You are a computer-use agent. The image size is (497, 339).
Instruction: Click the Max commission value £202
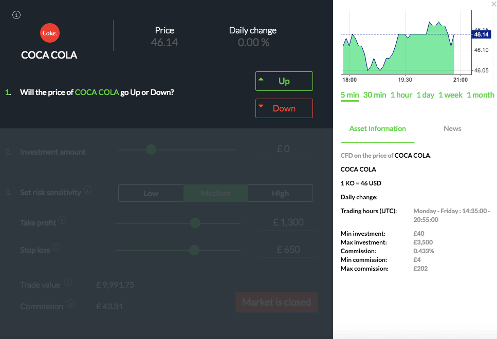(x=420, y=269)
